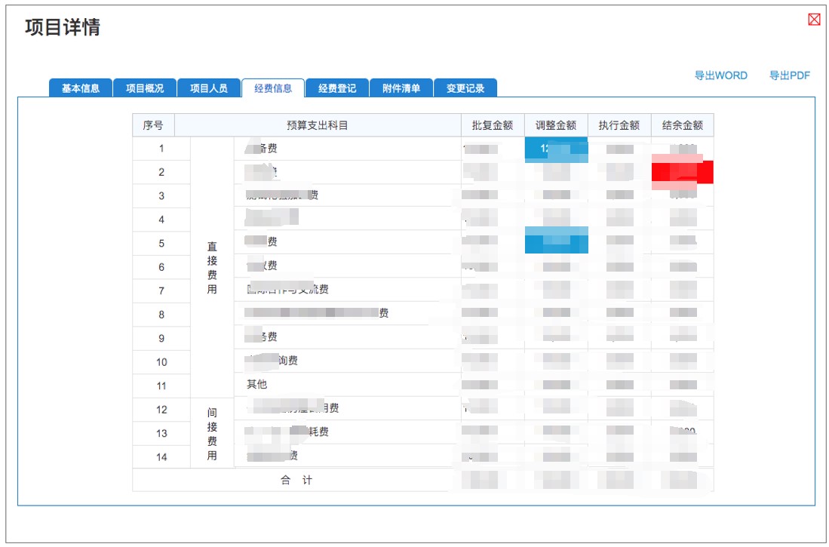This screenshot has width=829, height=547.
Task: Click row number 7 in 序号 column
Action: [x=161, y=291]
